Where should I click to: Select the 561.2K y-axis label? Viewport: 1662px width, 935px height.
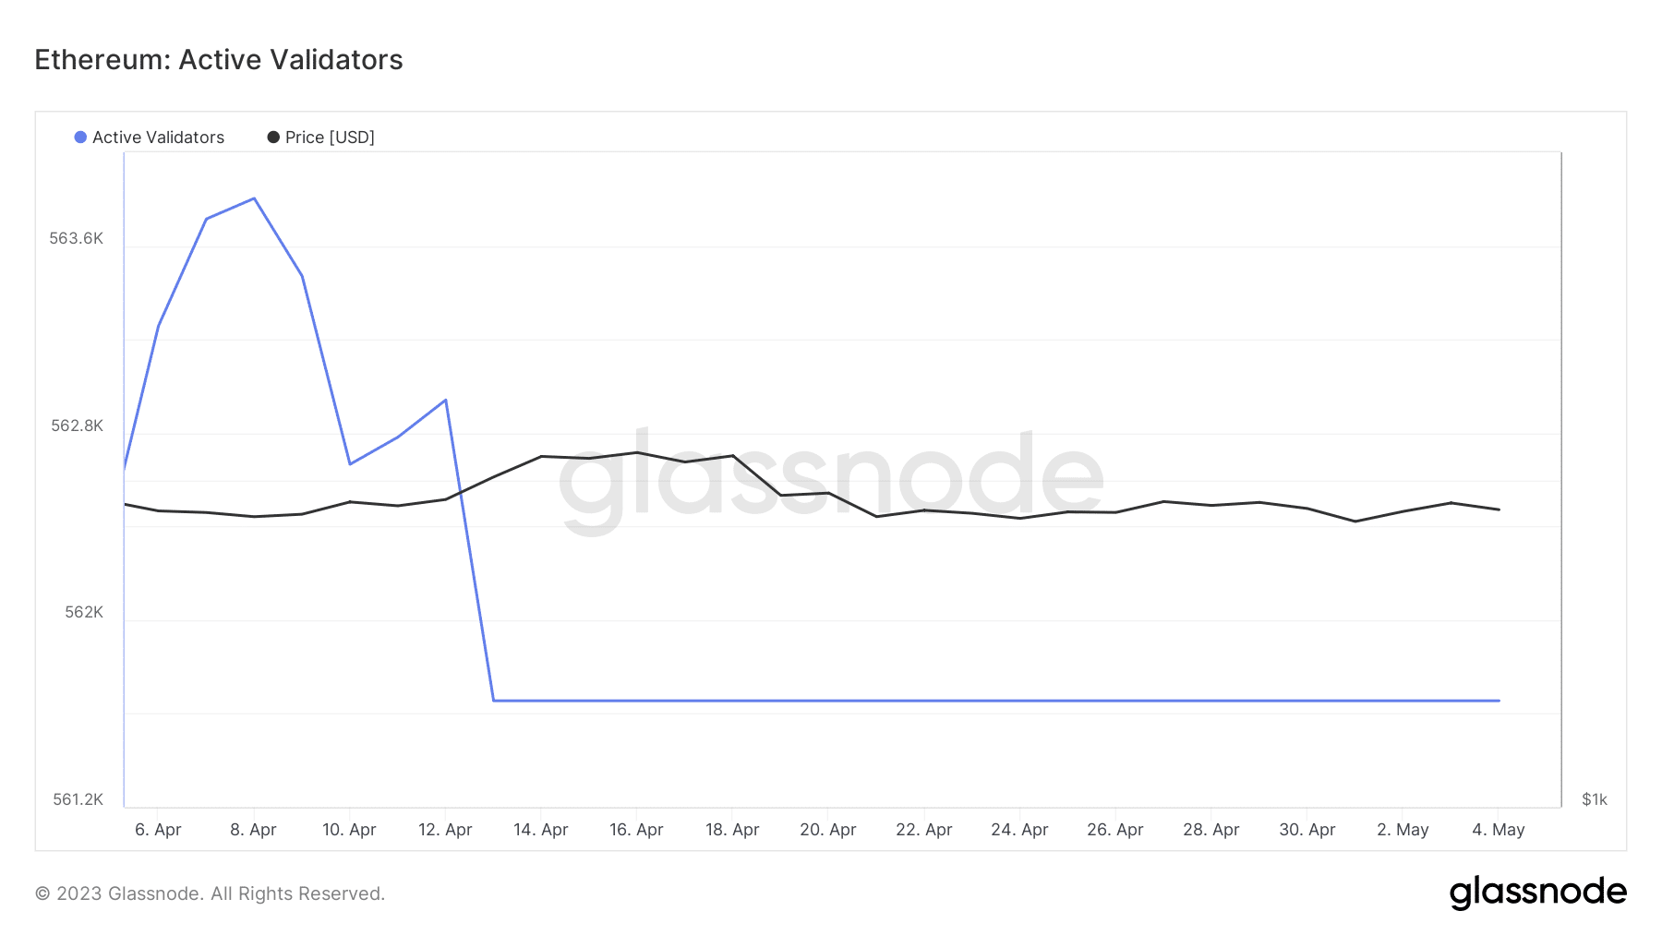78,799
